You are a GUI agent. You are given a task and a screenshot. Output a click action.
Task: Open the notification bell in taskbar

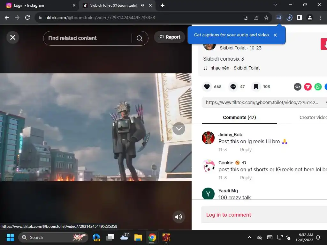point(318,237)
